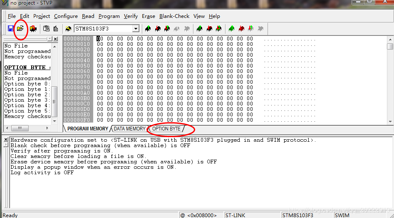Click the chip icon right of Open folder
This screenshot has height=218, width=394.
[33, 29]
